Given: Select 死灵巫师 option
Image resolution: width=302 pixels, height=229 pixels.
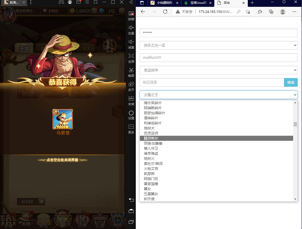Looking at the screenshot, I should click(x=216, y=133).
